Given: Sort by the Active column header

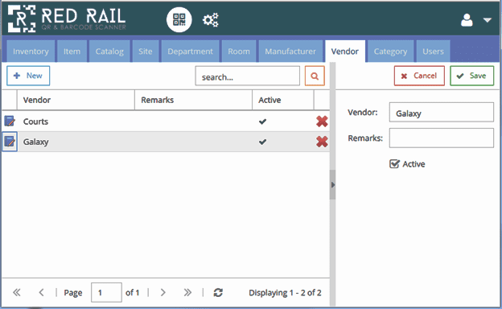Looking at the screenshot, I should pos(283,100).
